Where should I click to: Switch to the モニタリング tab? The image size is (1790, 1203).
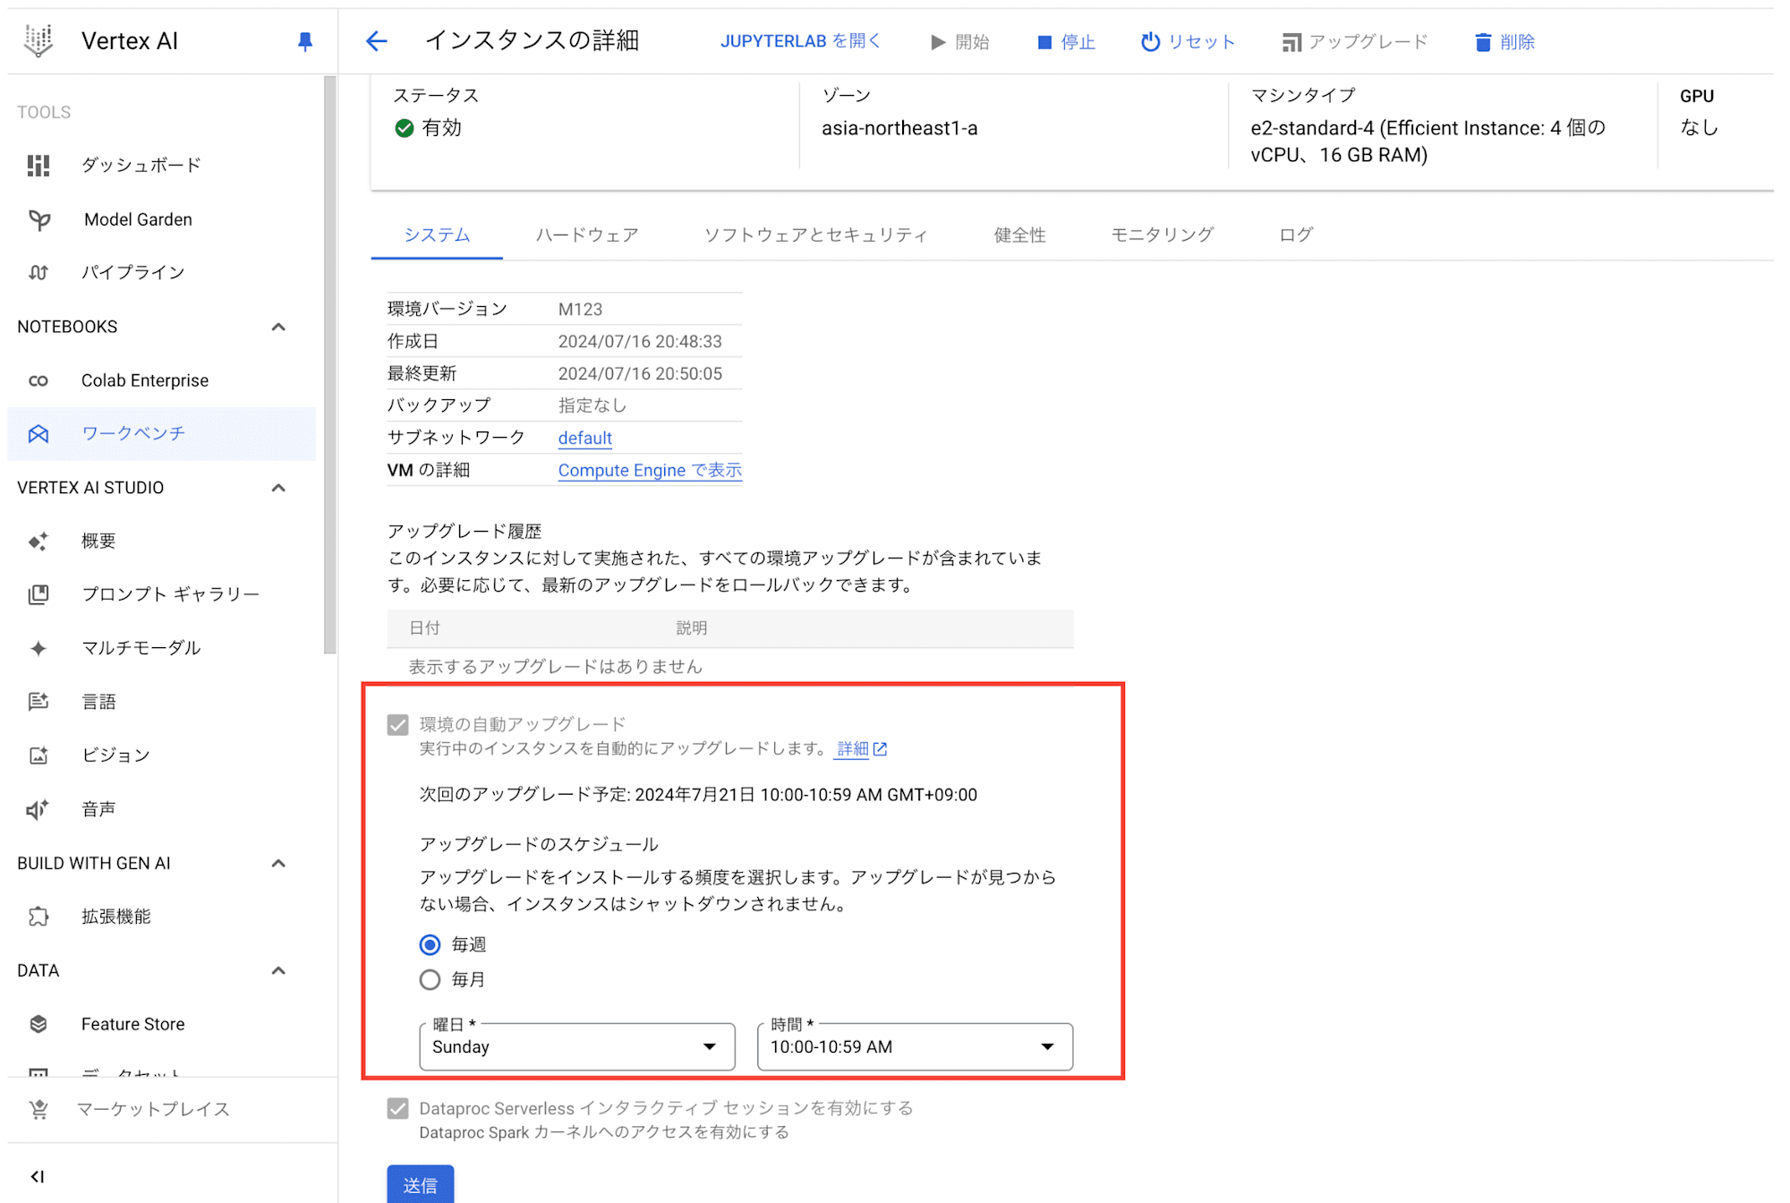[x=1163, y=235]
